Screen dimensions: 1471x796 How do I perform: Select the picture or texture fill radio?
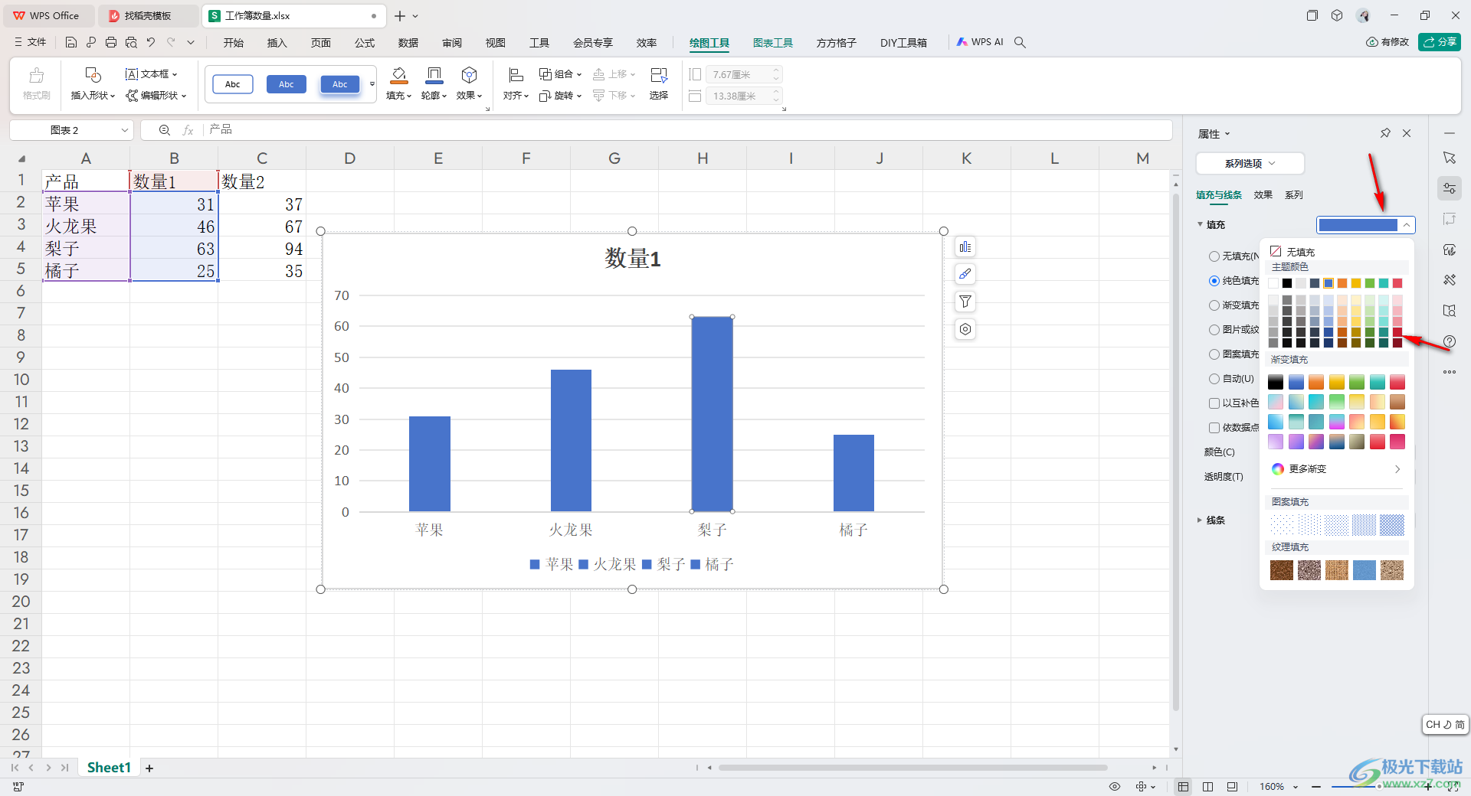1214,330
